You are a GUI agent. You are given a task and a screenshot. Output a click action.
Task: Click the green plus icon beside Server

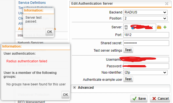165,27
